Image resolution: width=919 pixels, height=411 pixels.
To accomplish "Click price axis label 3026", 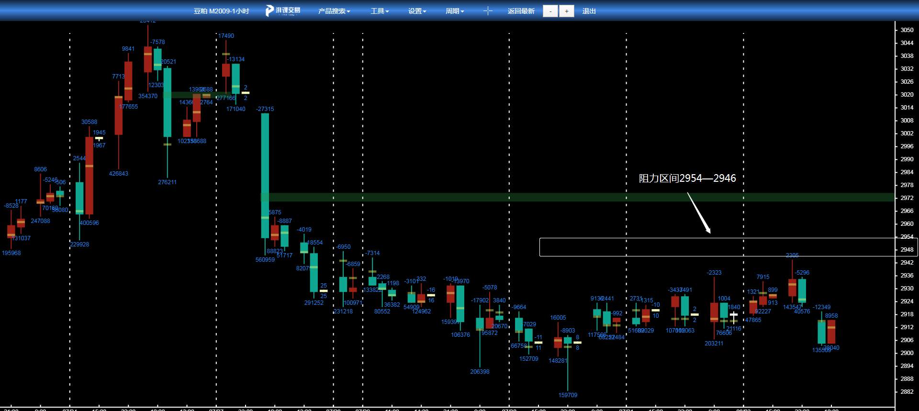I will [907, 81].
